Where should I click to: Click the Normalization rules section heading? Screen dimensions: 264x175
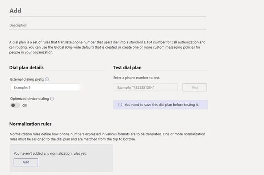coord(30,124)
